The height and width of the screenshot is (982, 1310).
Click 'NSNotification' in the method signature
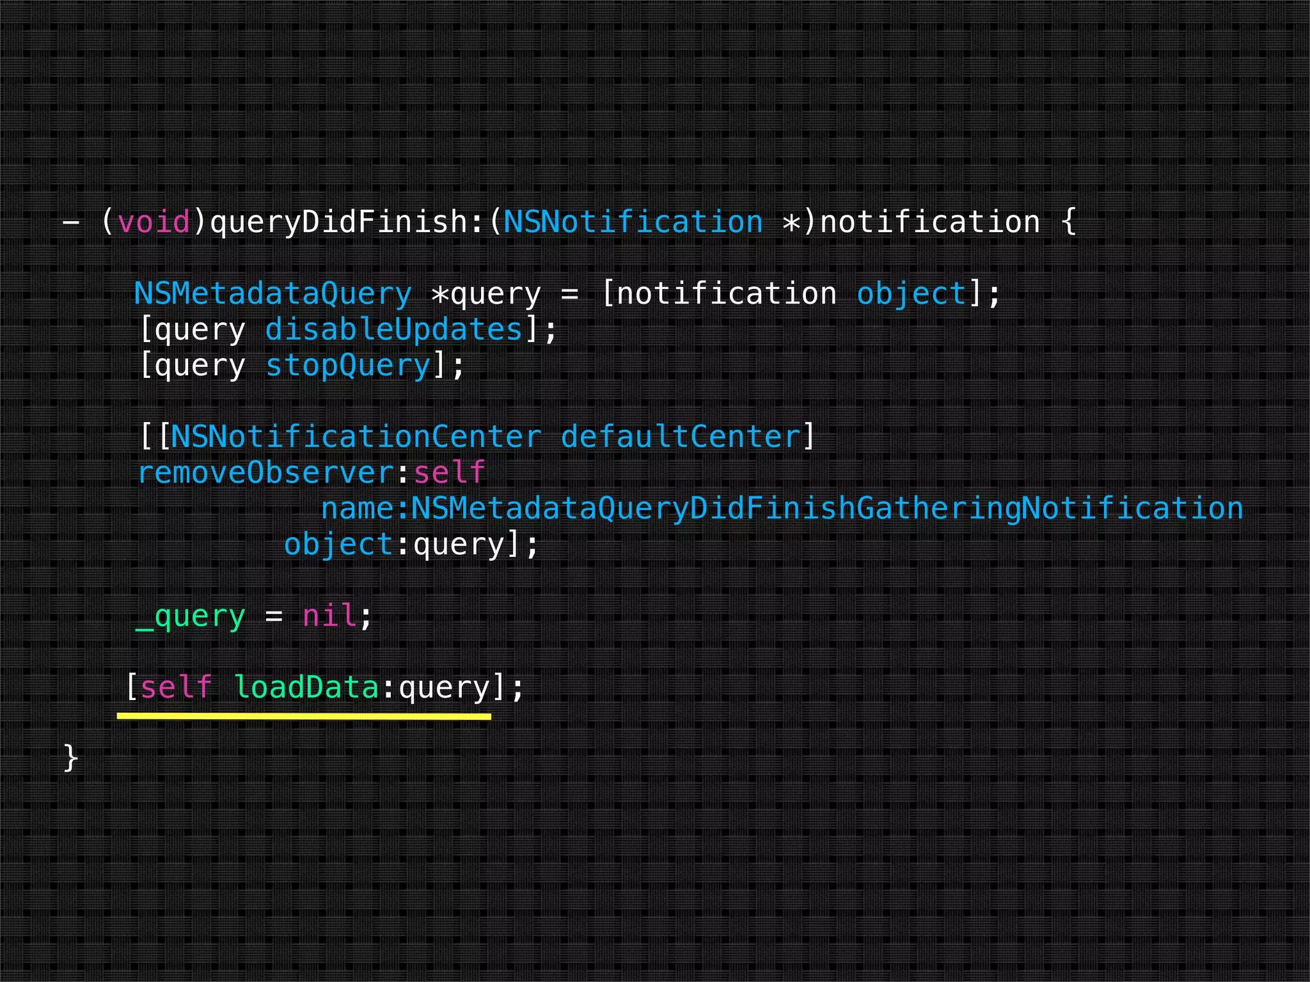pyautogui.click(x=633, y=222)
